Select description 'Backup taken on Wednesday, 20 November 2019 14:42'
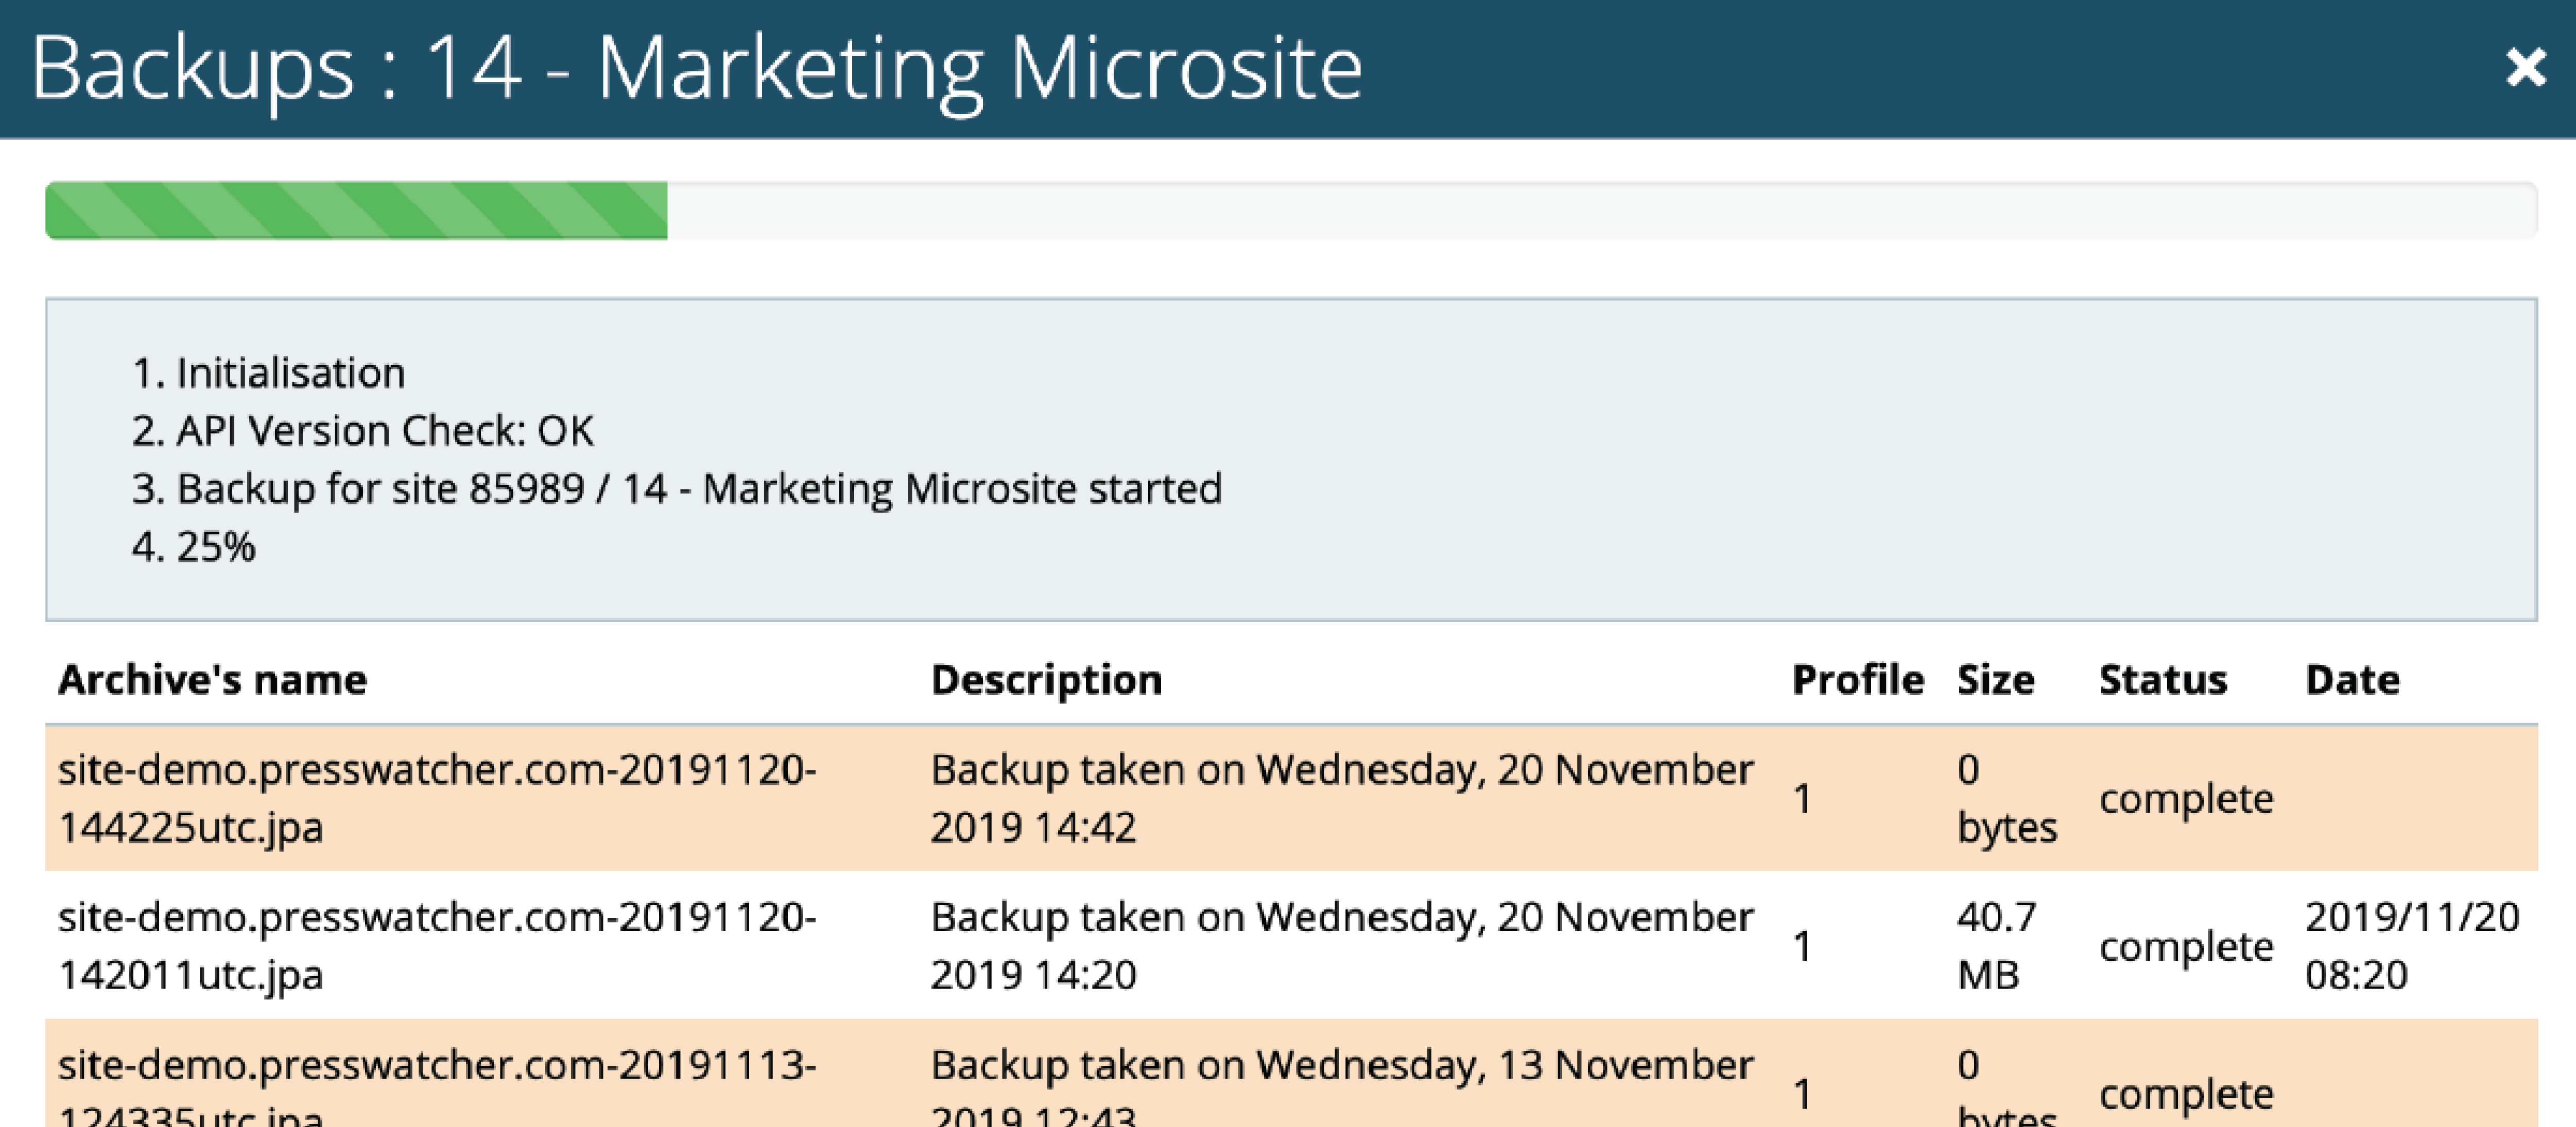The width and height of the screenshot is (2576, 1127). [1342, 798]
